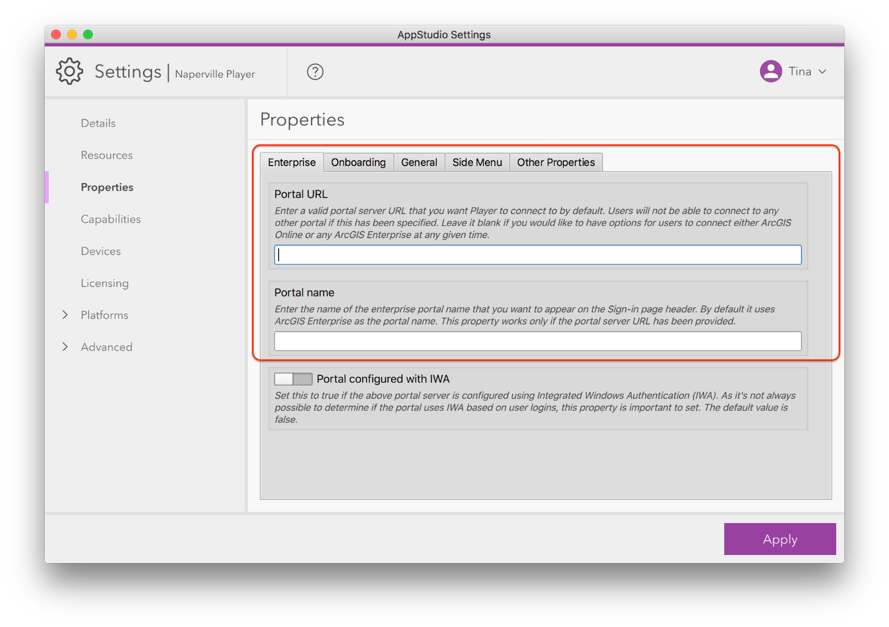Image resolution: width=889 pixels, height=627 pixels.
Task: Click the Naperville Player app name
Action: tap(215, 74)
